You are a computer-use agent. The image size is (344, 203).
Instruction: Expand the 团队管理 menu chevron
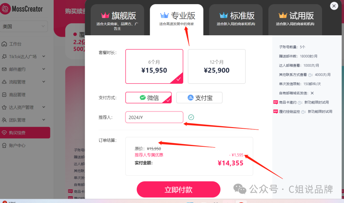tap(44, 120)
